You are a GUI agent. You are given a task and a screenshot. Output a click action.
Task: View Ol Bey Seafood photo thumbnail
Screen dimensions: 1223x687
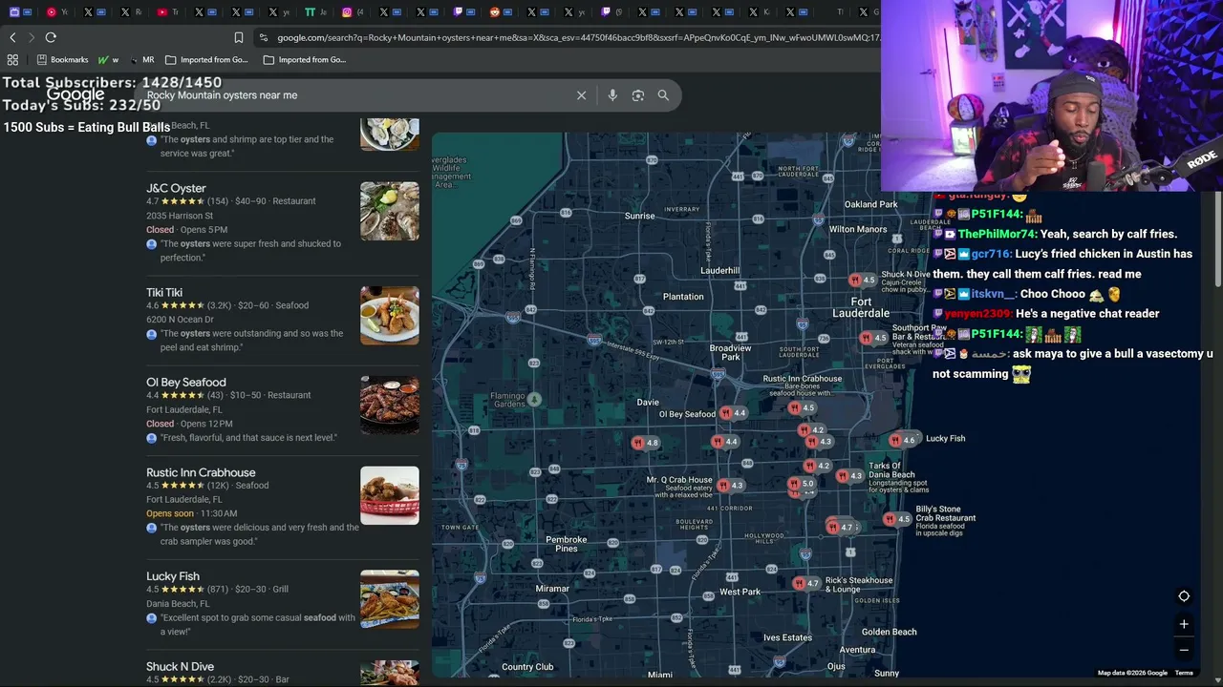(390, 405)
